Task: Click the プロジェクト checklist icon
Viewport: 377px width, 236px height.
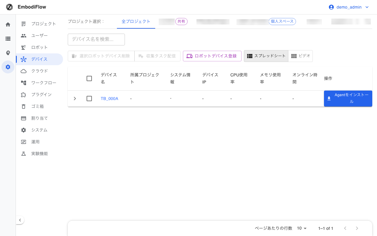Action: (24, 24)
